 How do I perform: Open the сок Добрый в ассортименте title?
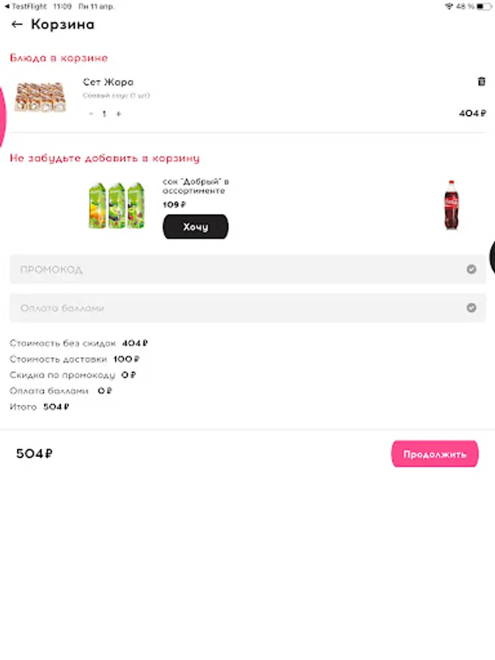(x=196, y=186)
